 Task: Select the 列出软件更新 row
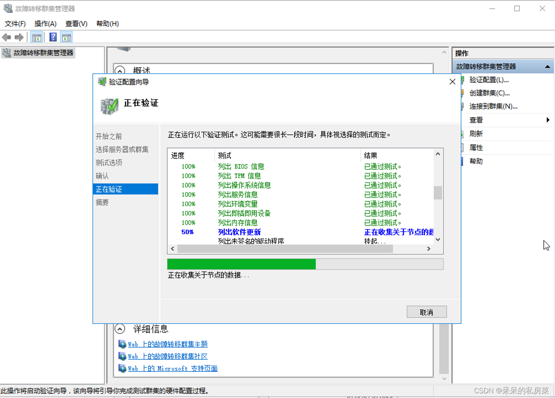tap(300, 232)
